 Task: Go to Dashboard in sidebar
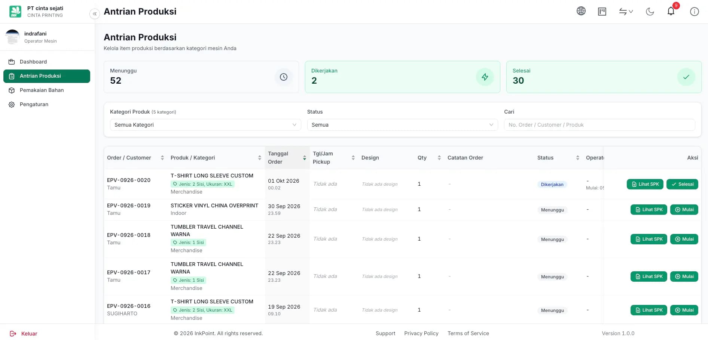click(47, 62)
